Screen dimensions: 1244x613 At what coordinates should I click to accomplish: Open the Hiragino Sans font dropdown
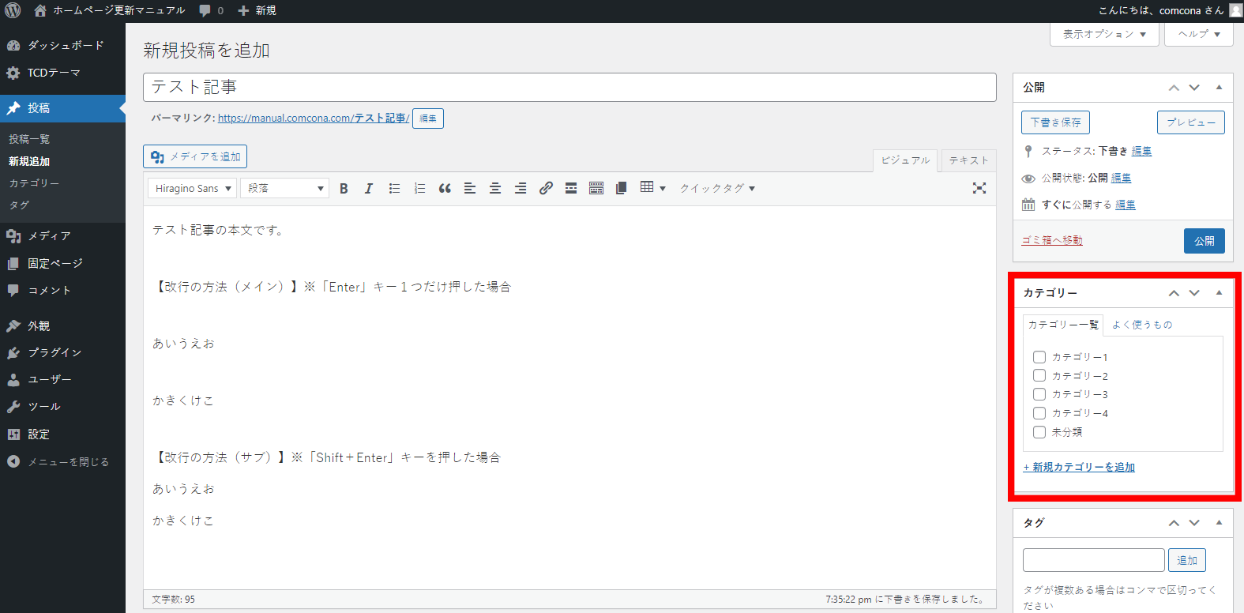(x=192, y=189)
